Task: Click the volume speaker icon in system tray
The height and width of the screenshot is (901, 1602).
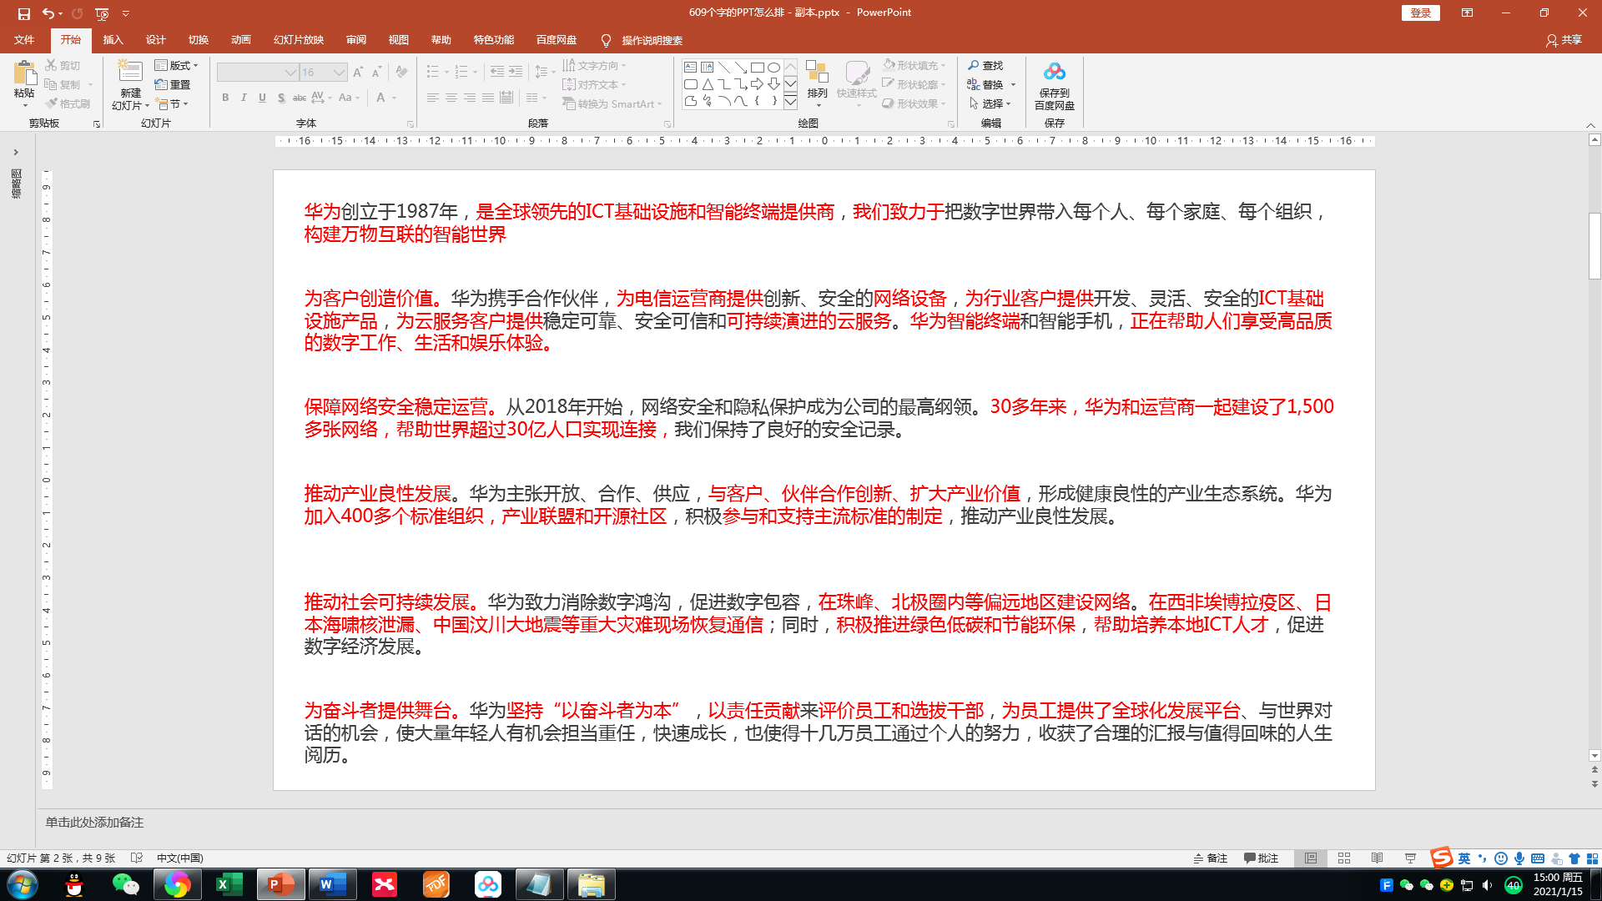Action: (1487, 885)
